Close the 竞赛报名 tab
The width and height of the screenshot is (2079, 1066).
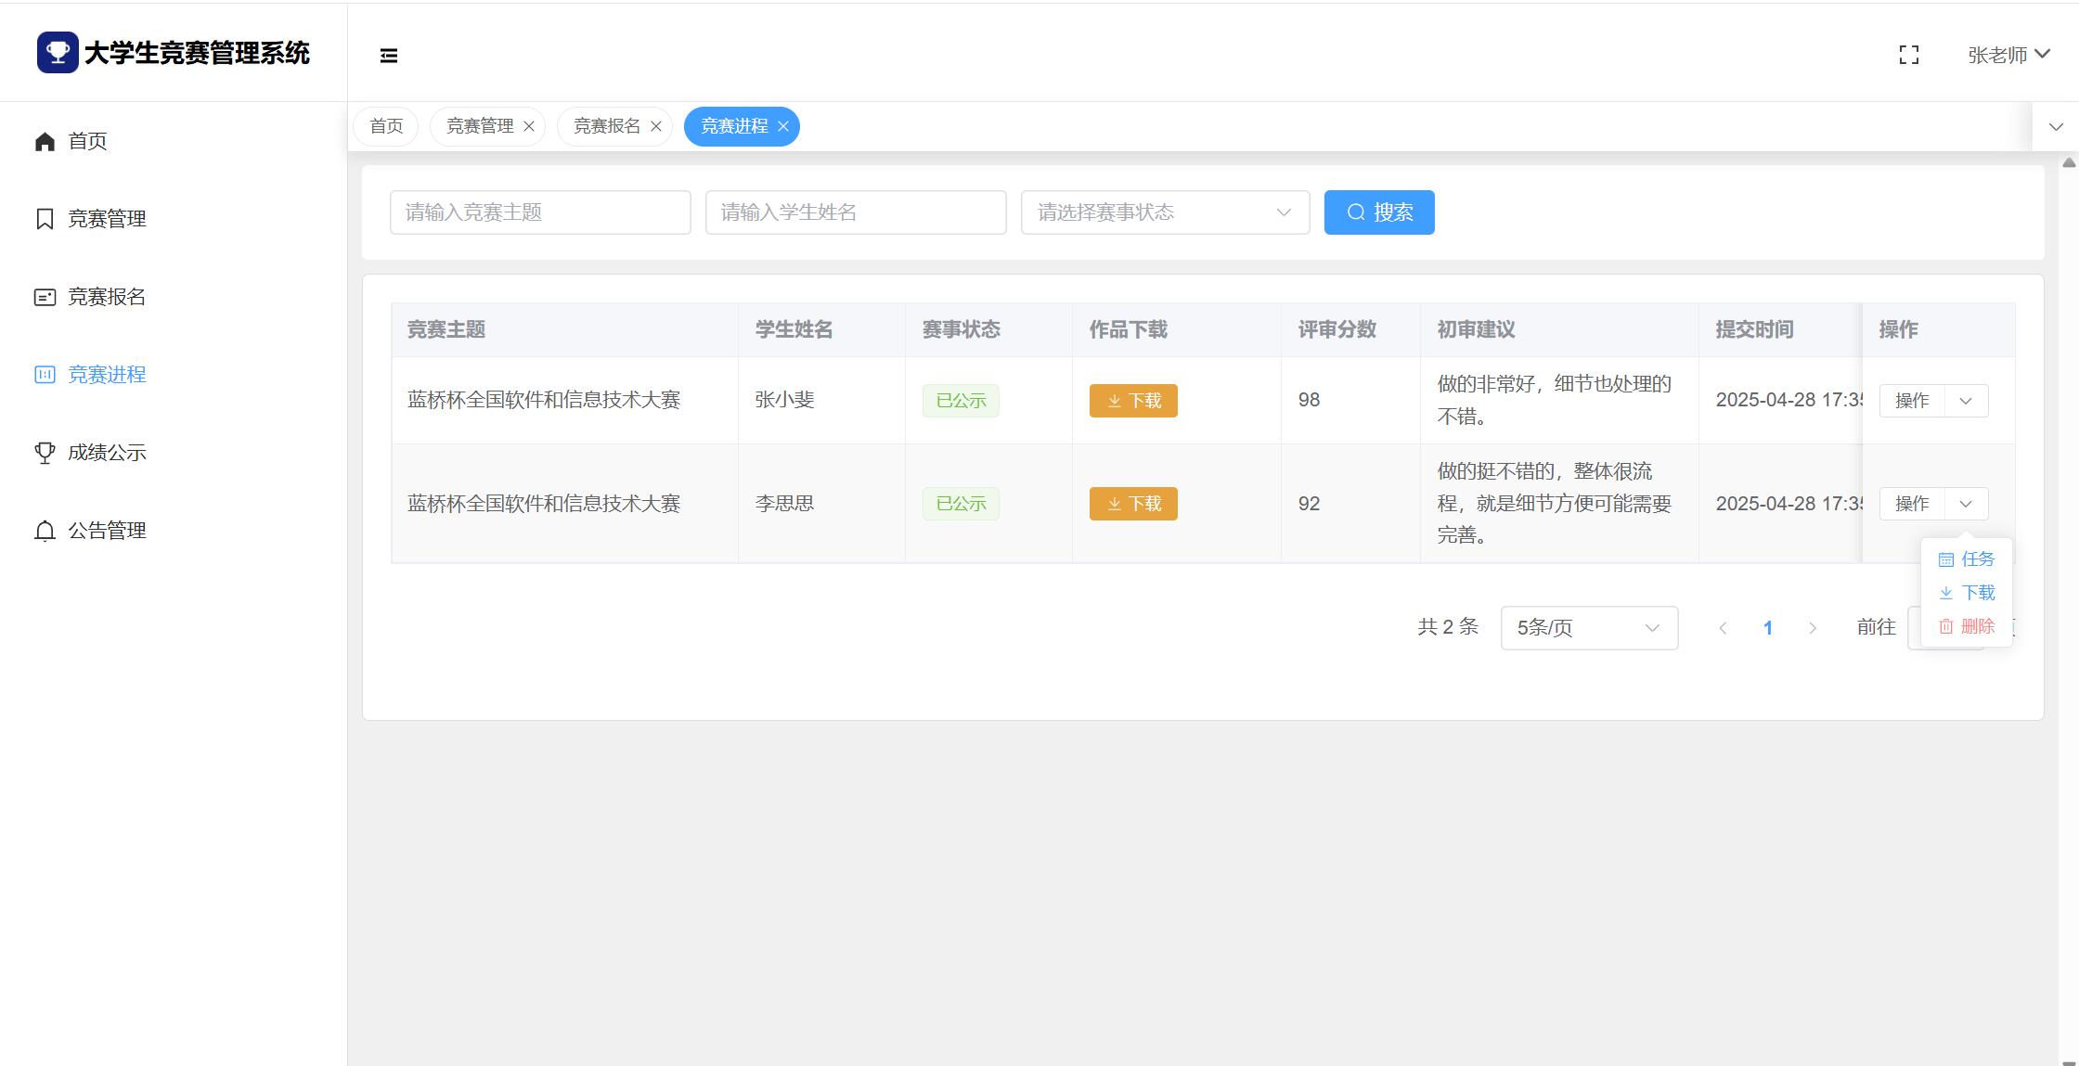coord(656,127)
